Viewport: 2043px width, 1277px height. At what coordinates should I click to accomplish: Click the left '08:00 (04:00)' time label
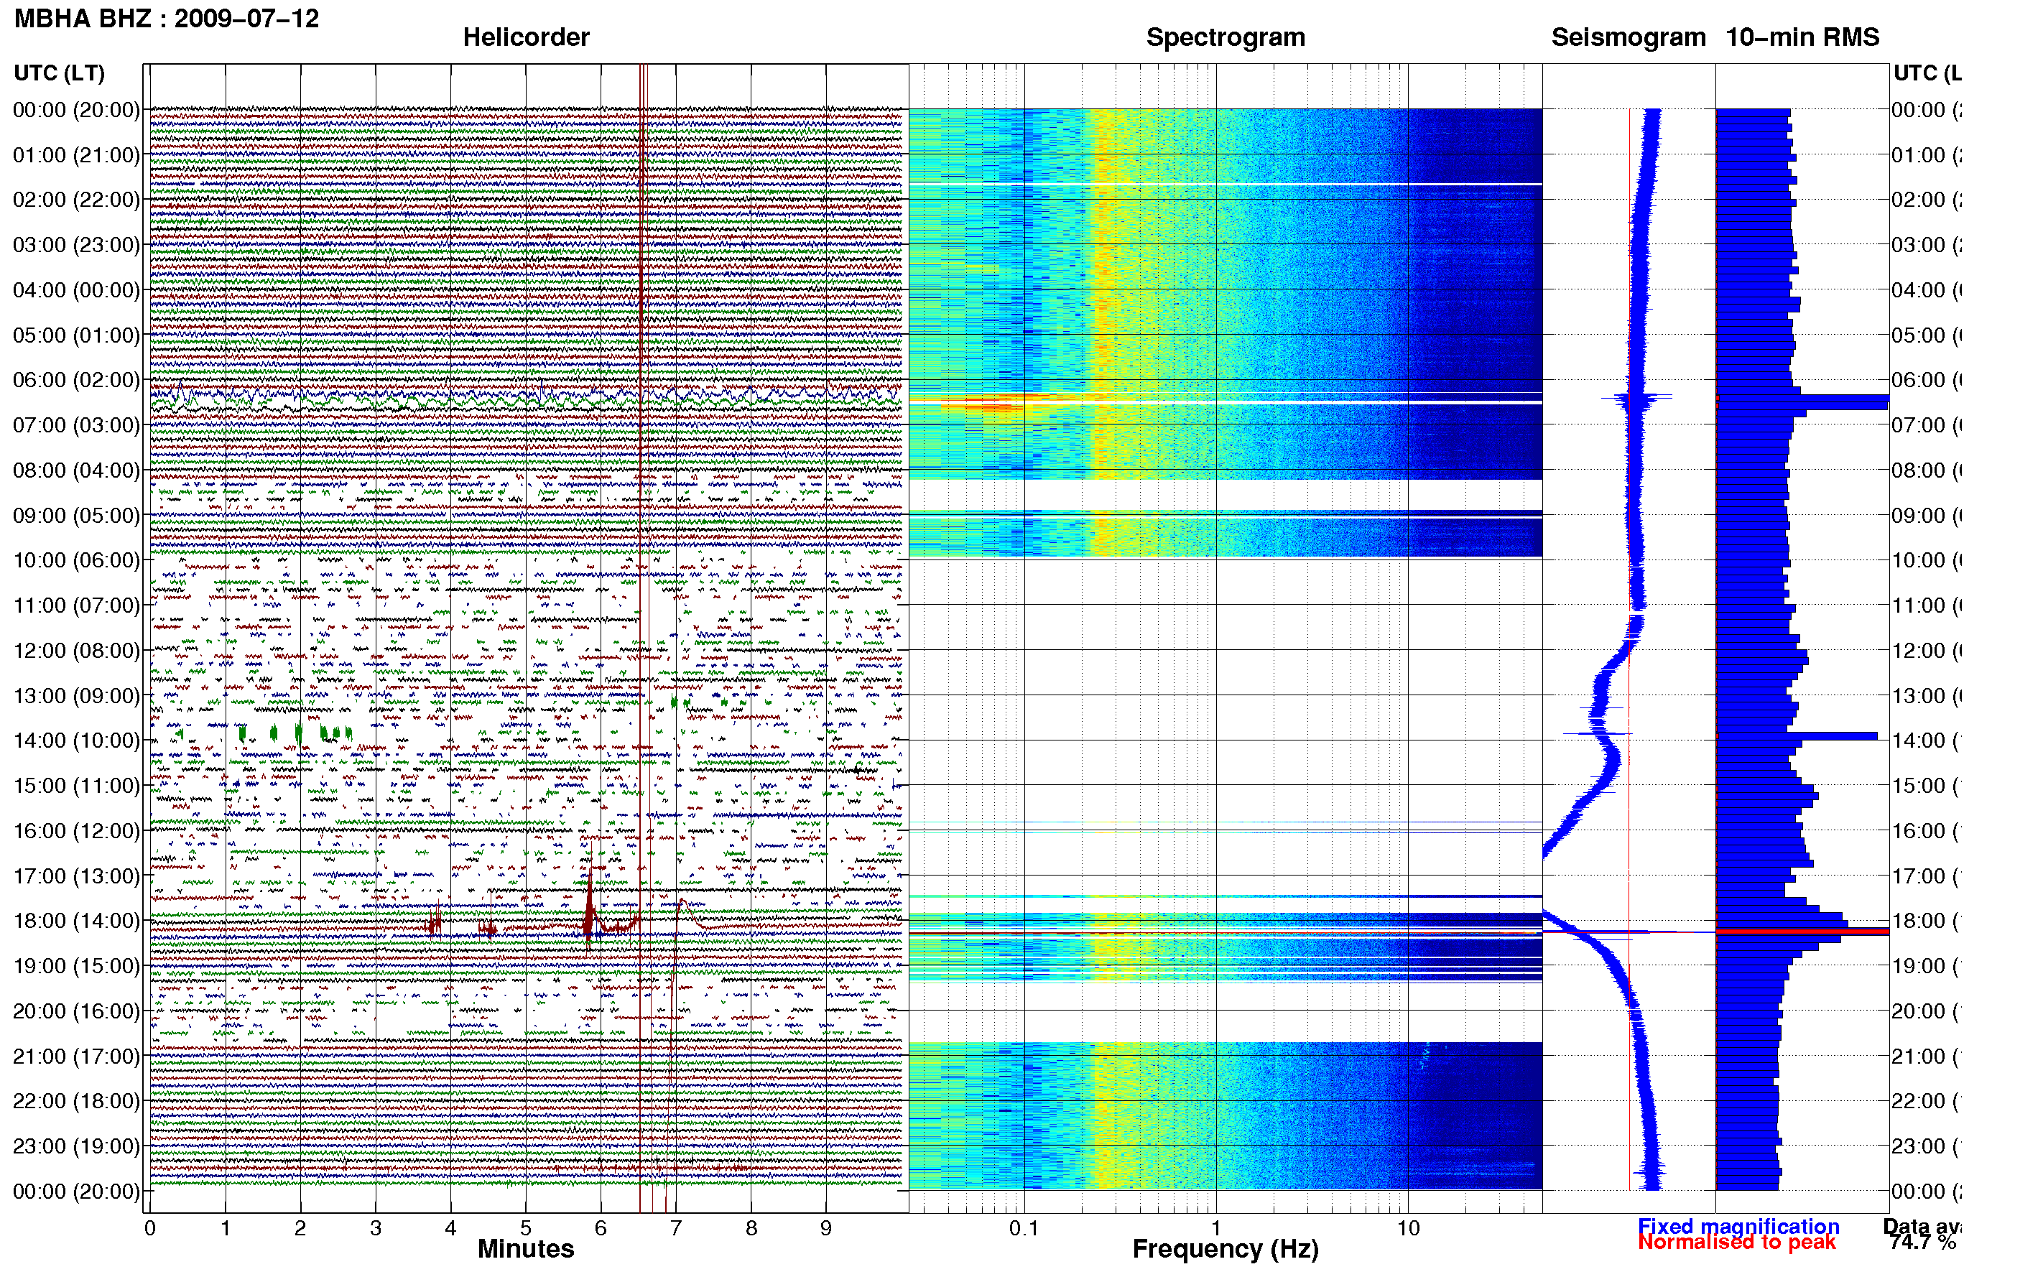click(x=76, y=470)
